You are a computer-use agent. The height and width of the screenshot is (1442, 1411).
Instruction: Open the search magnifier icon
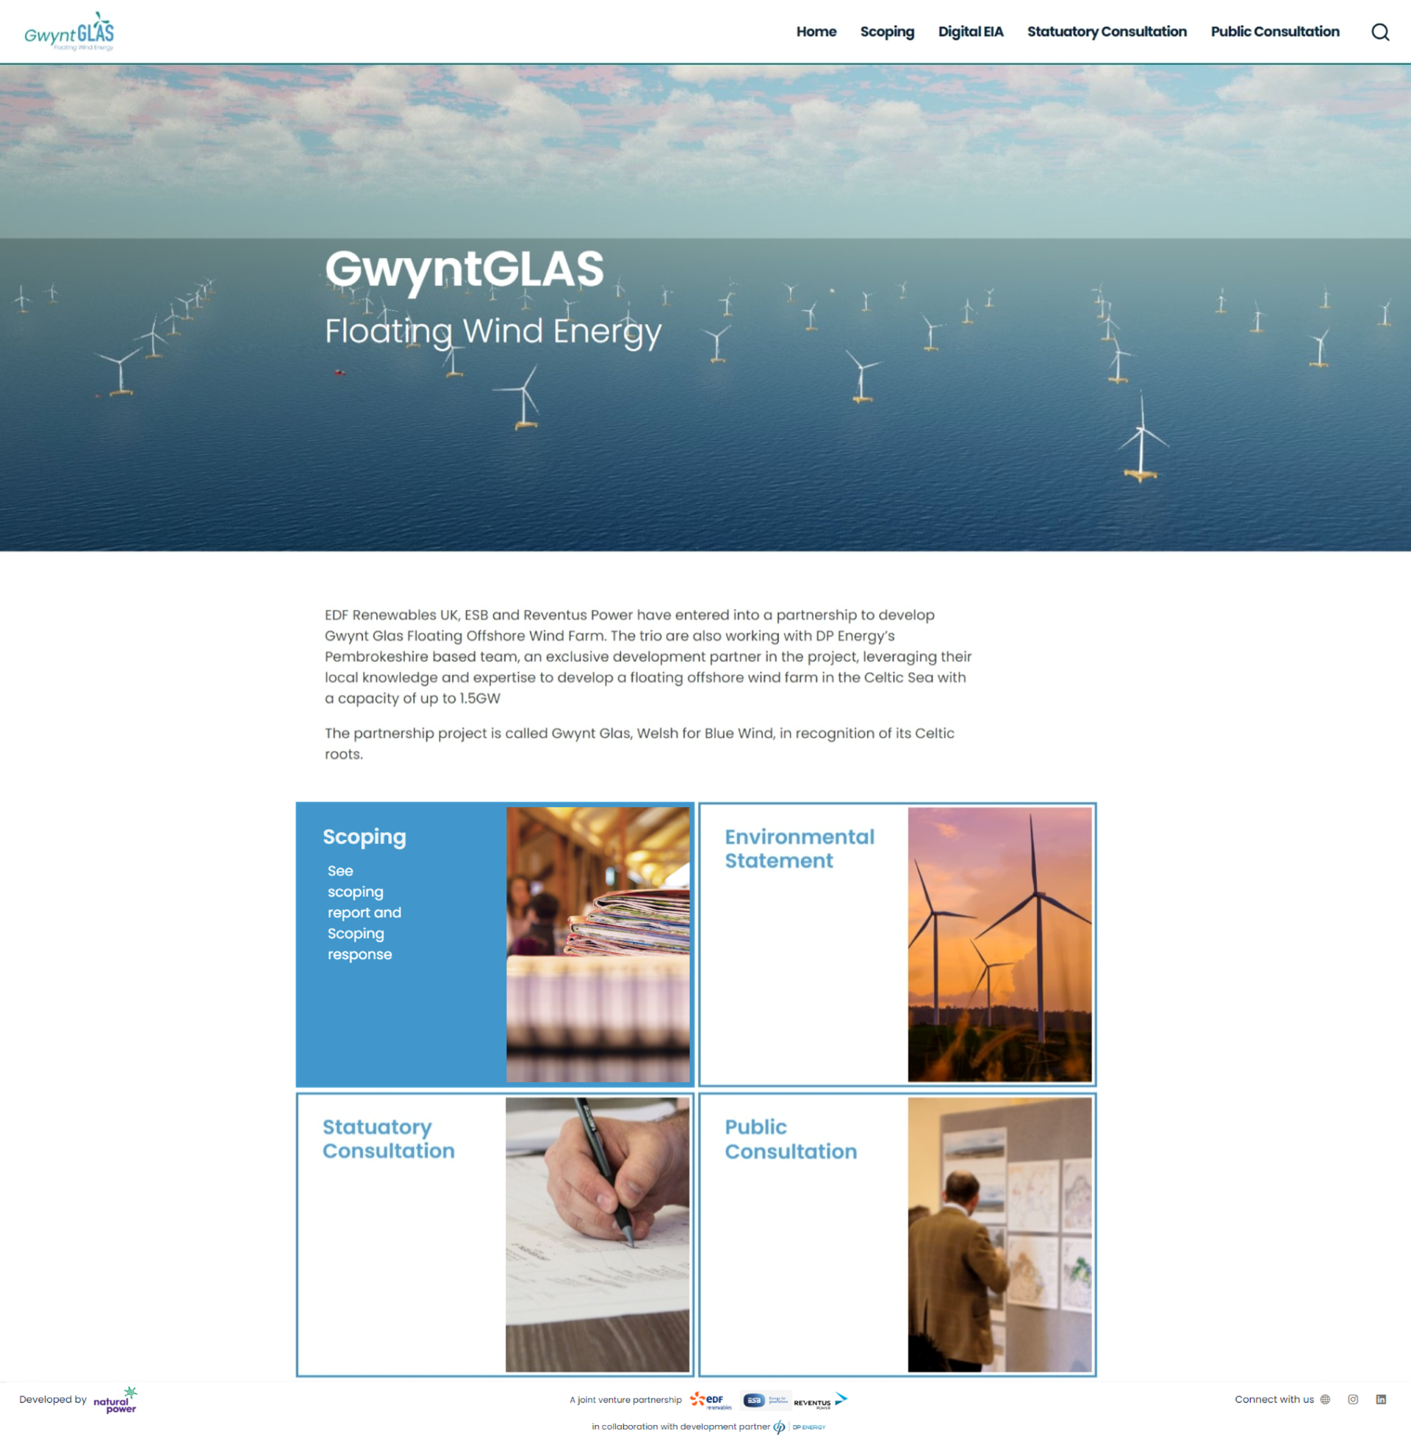1379,32
